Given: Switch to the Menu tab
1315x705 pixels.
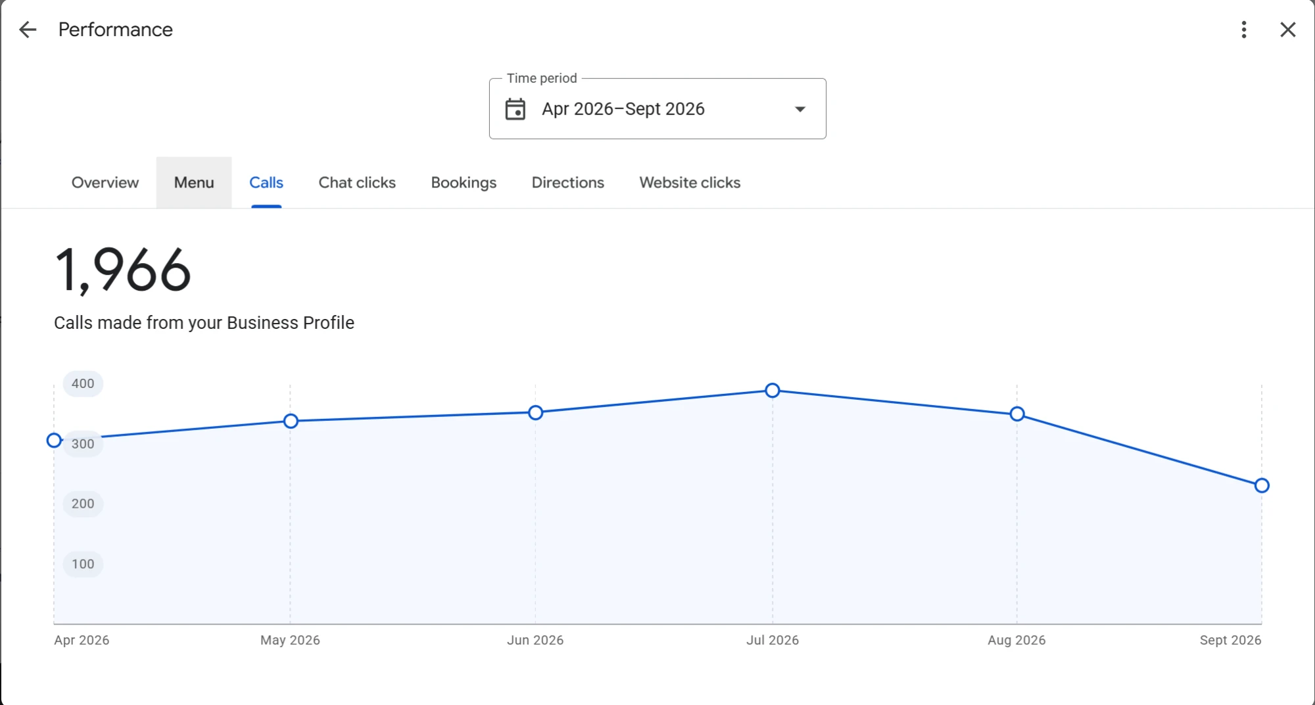Looking at the screenshot, I should [x=194, y=182].
